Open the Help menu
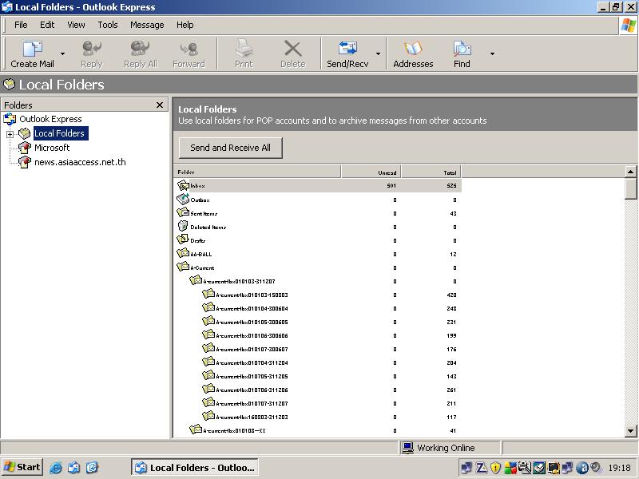The height and width of the screenshot is (479, 639). (185, 25)
